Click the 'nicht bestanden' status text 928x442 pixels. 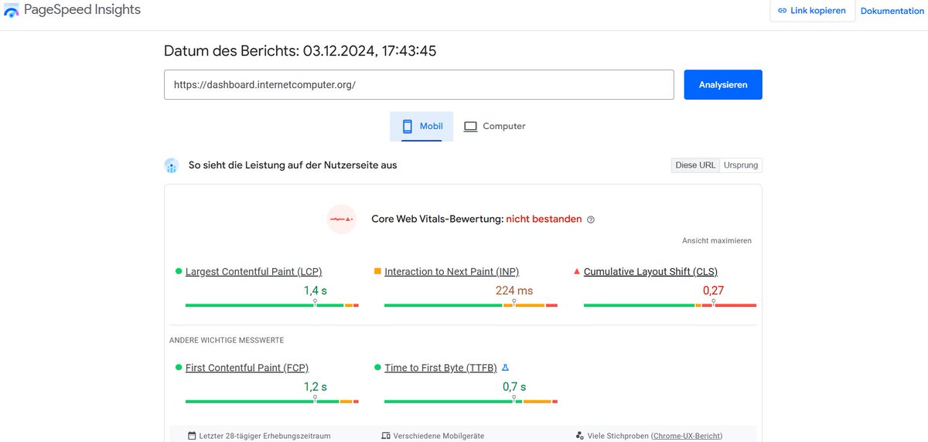[544, 219]
